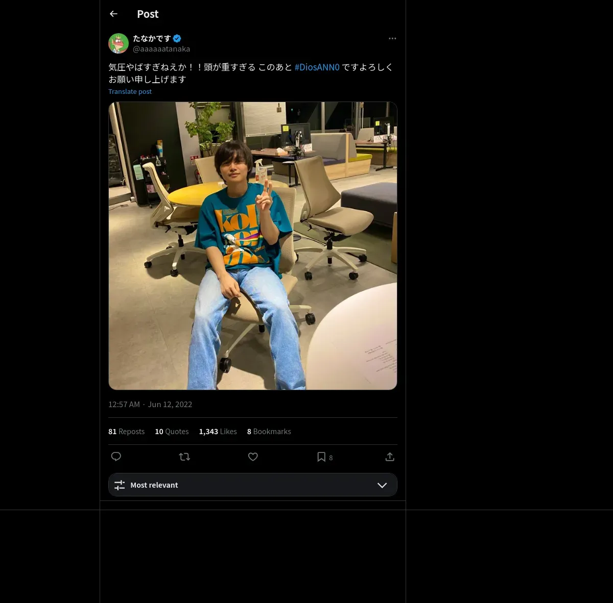Expand the Most relevant sort dropdown
The height and width of the screenshot is (603, 613).
[x=253, y=485]
